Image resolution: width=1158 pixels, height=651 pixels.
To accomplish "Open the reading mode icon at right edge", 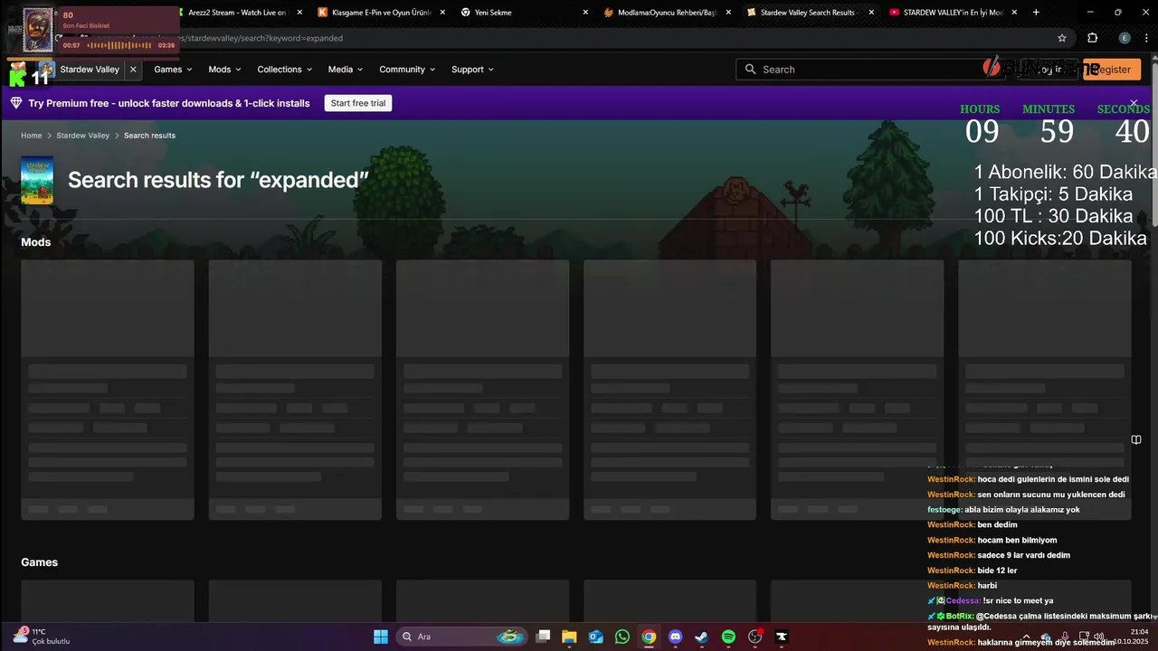I will click(1136, 440).
